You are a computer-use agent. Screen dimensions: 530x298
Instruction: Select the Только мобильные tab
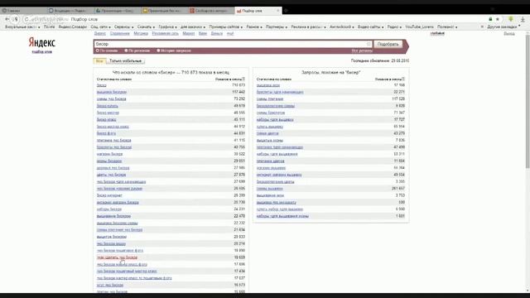[125, 60]
